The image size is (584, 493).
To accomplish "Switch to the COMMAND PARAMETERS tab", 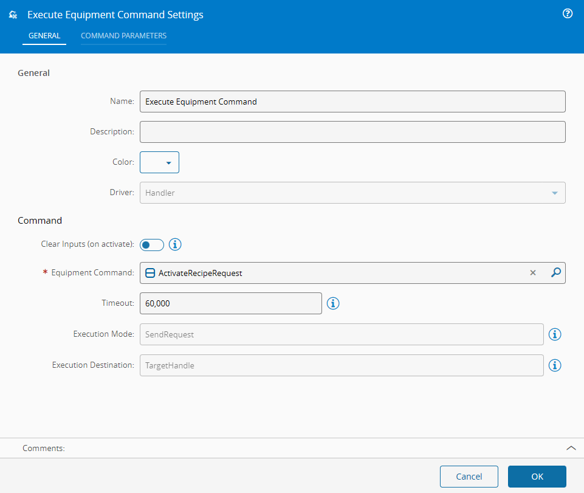I will point(123,36).
